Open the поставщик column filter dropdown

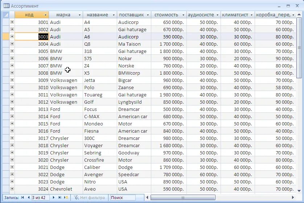click(x=148, y=15)
